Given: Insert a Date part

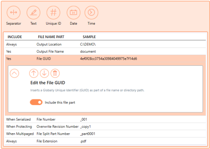Looking at the screenshot, I should point(73,12).
